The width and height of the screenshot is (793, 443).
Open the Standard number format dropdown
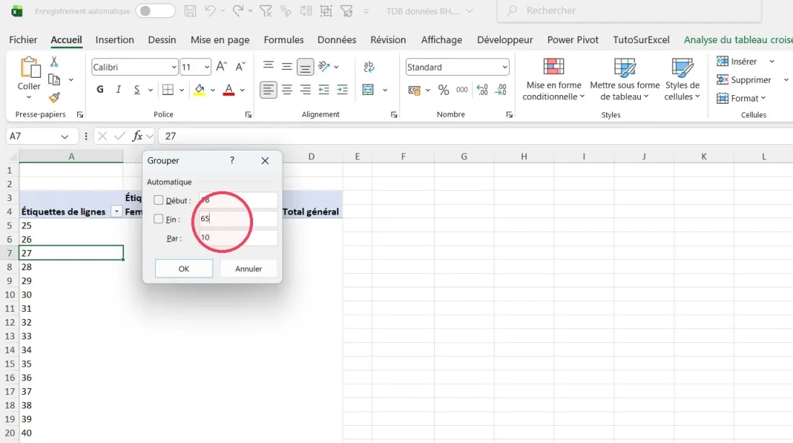[x=504, y=67]
